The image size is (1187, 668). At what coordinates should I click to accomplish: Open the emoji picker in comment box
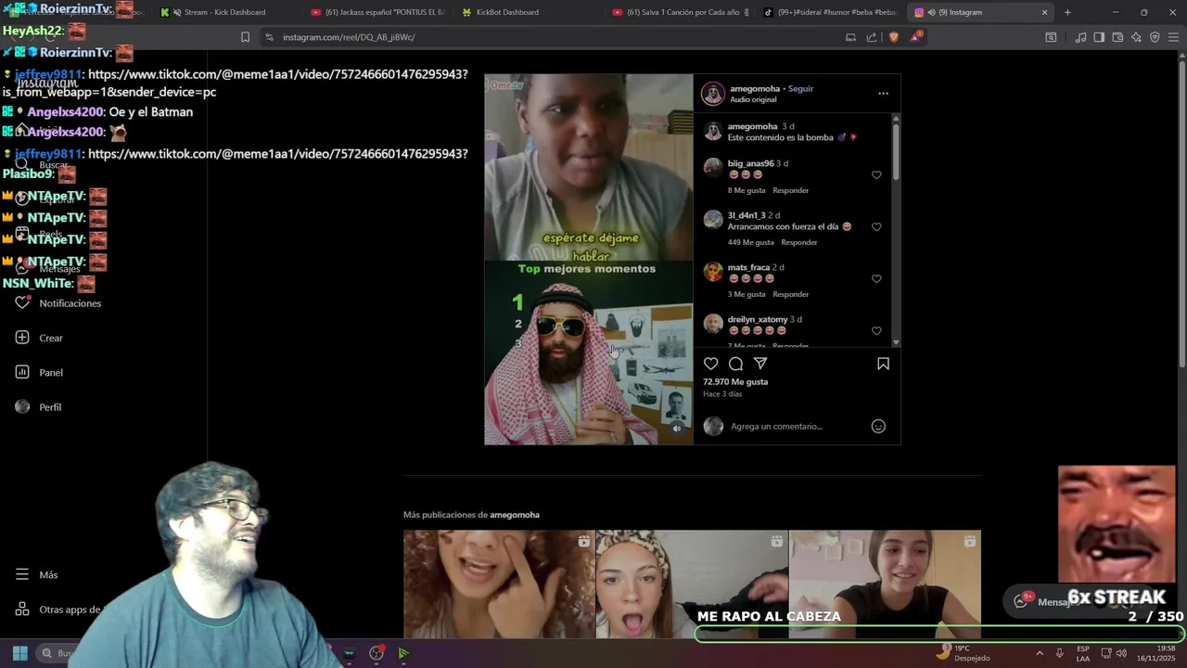[x=878, y=426]
